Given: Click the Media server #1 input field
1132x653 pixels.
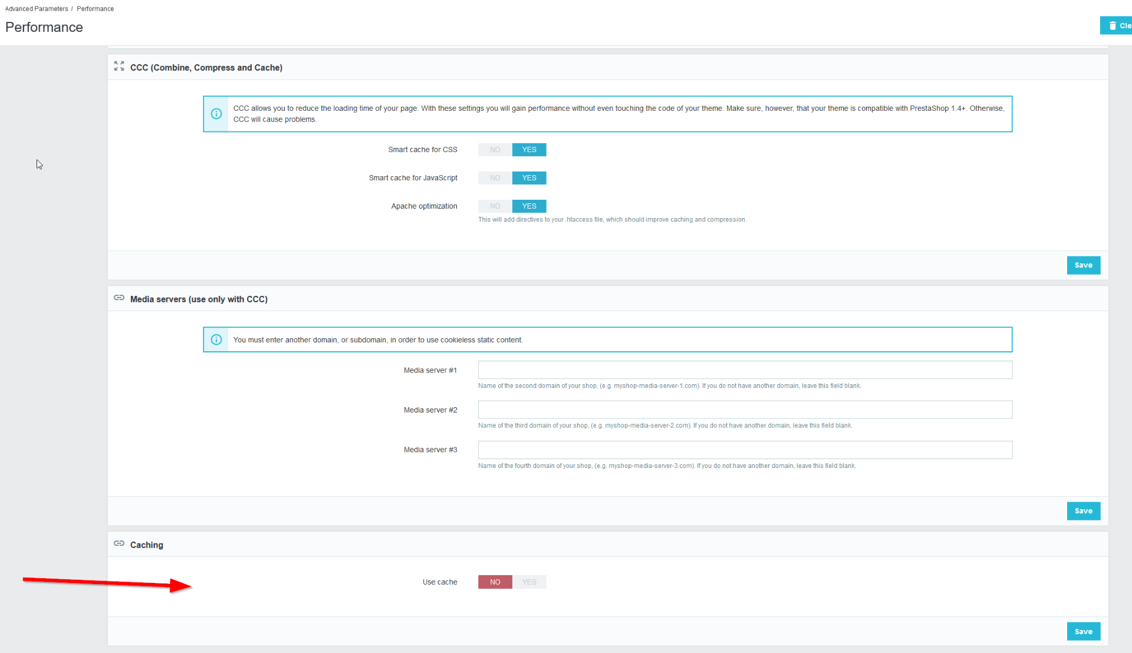Looking at the screenshot, I should 745,370.
